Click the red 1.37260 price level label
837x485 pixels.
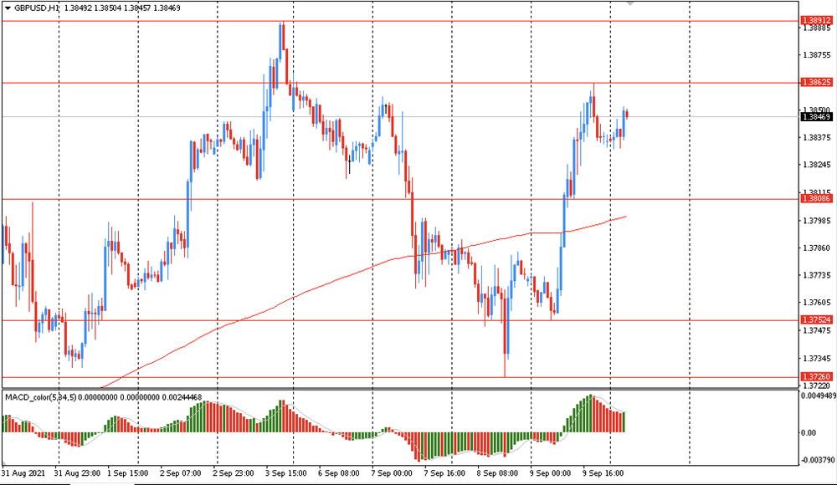(x=817, y=376)
